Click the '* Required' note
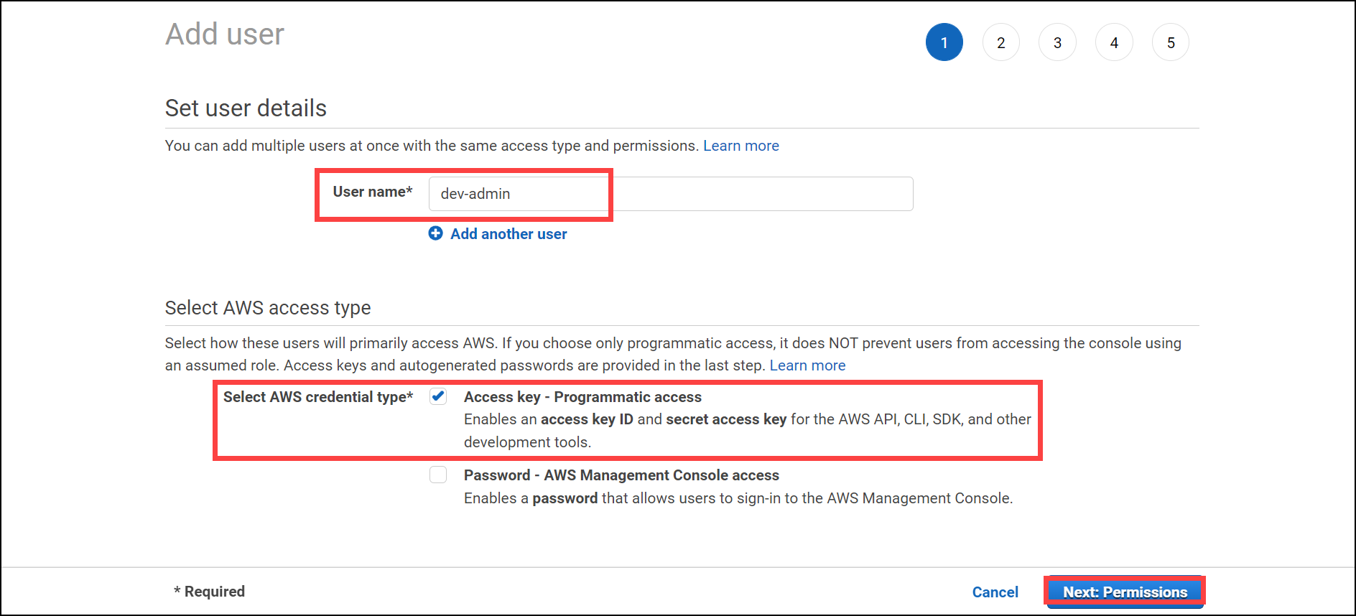This screenshot has width=1356, height=616. click(209, 592)
